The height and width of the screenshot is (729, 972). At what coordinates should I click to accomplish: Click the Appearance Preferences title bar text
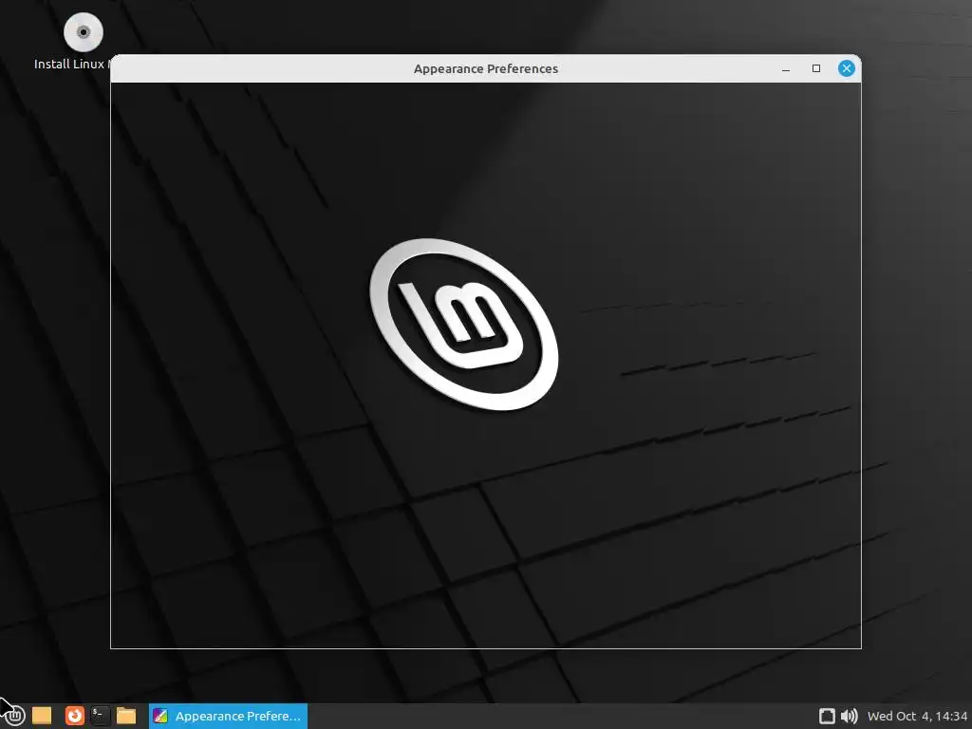[486, 68]
